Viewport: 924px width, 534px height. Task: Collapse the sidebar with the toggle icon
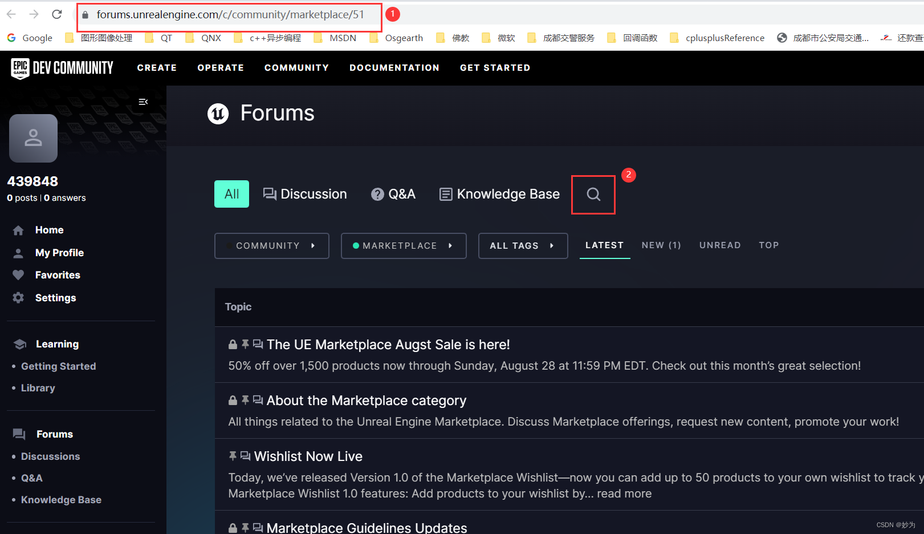pos(143,102)
